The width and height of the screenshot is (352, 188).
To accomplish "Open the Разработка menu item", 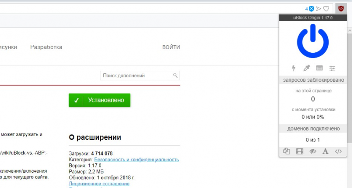I will tap(46, 47).
